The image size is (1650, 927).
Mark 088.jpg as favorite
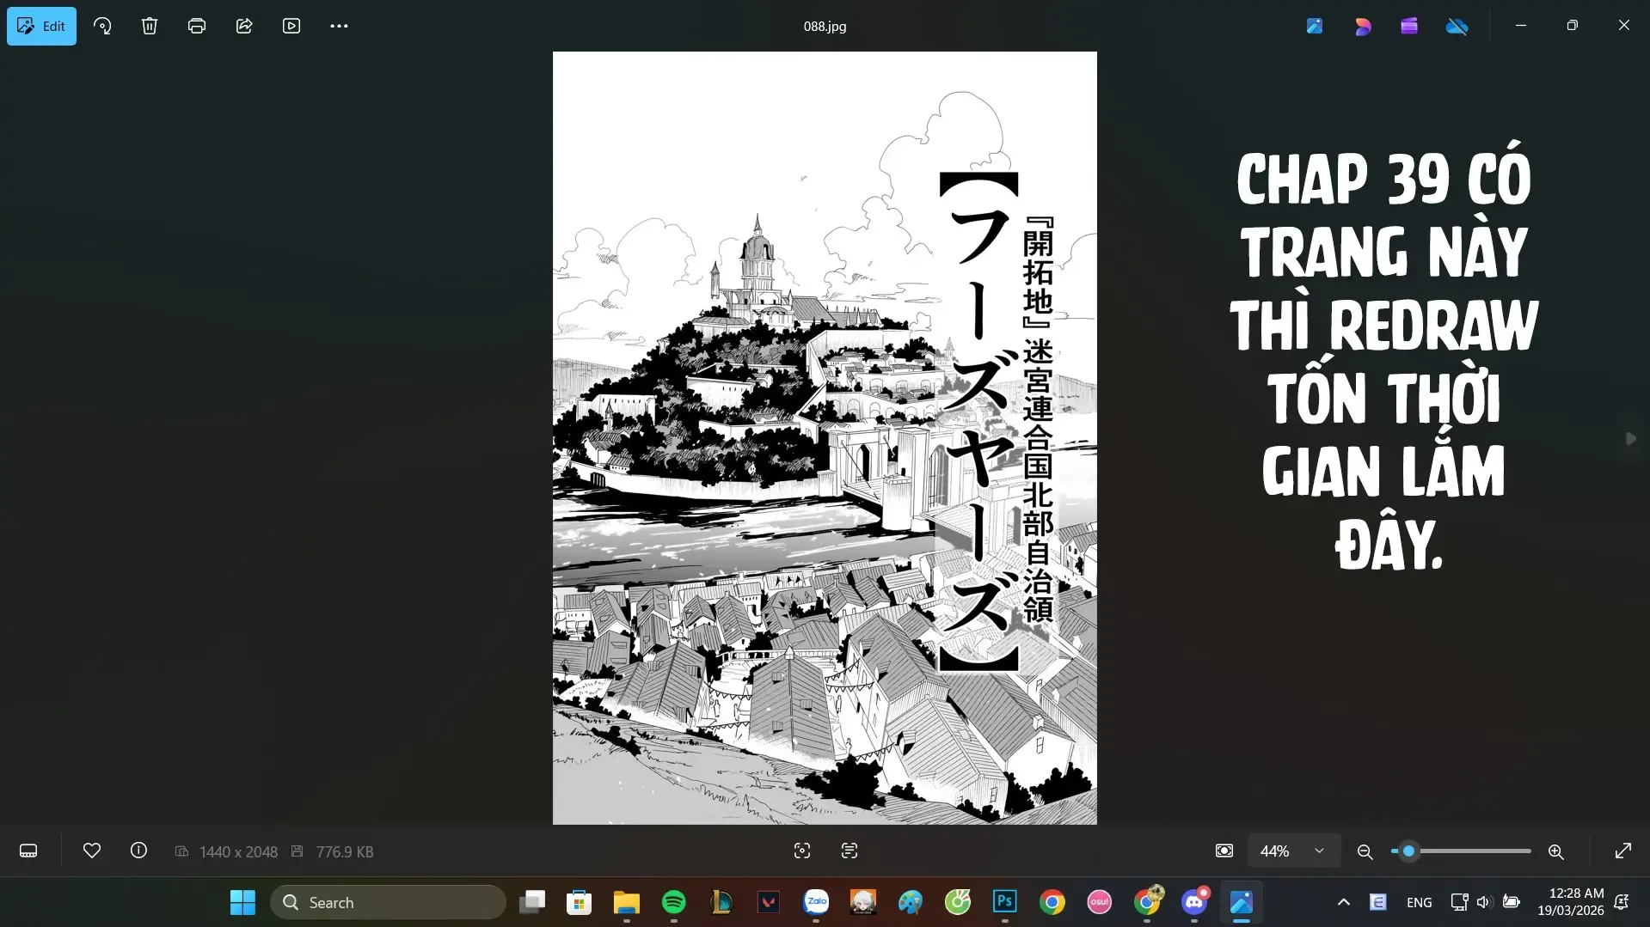(x=92, y=851)
